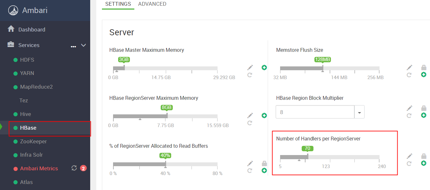Collapse the Services list chevron

click(84, 45)
